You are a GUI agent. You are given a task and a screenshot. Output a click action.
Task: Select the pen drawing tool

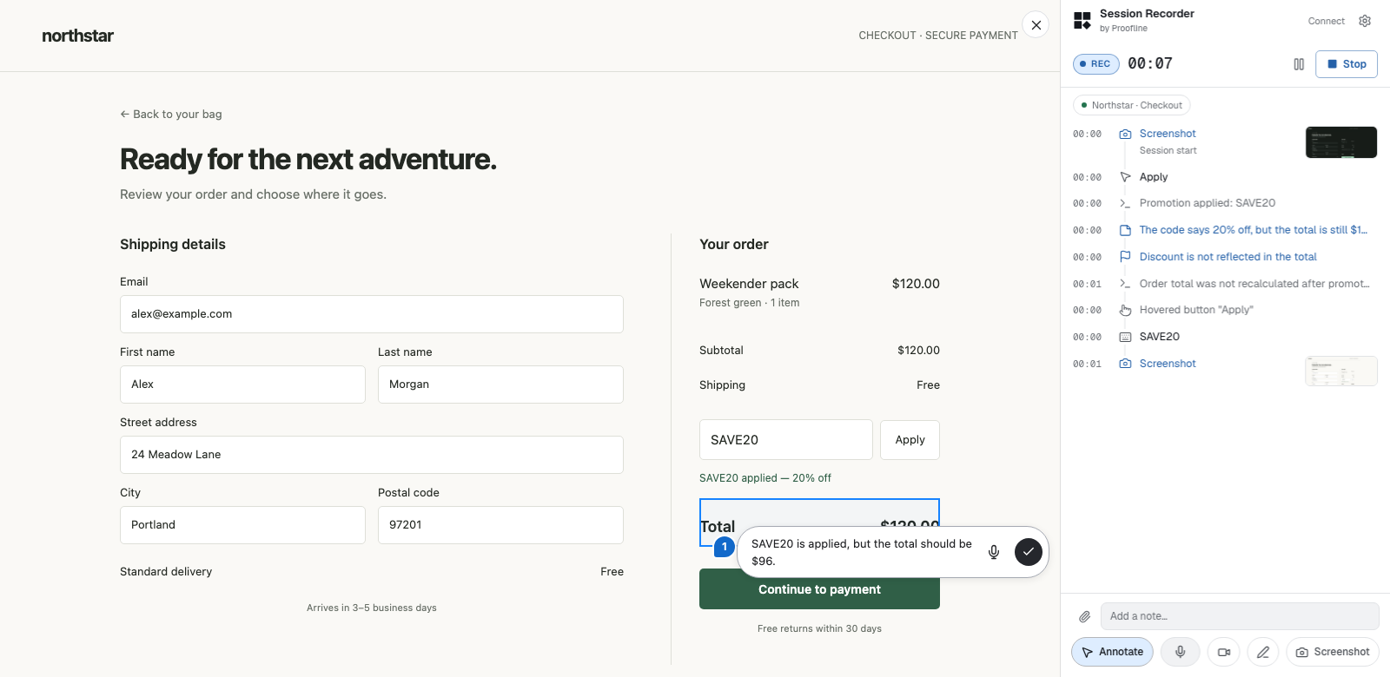[1263, 652]
